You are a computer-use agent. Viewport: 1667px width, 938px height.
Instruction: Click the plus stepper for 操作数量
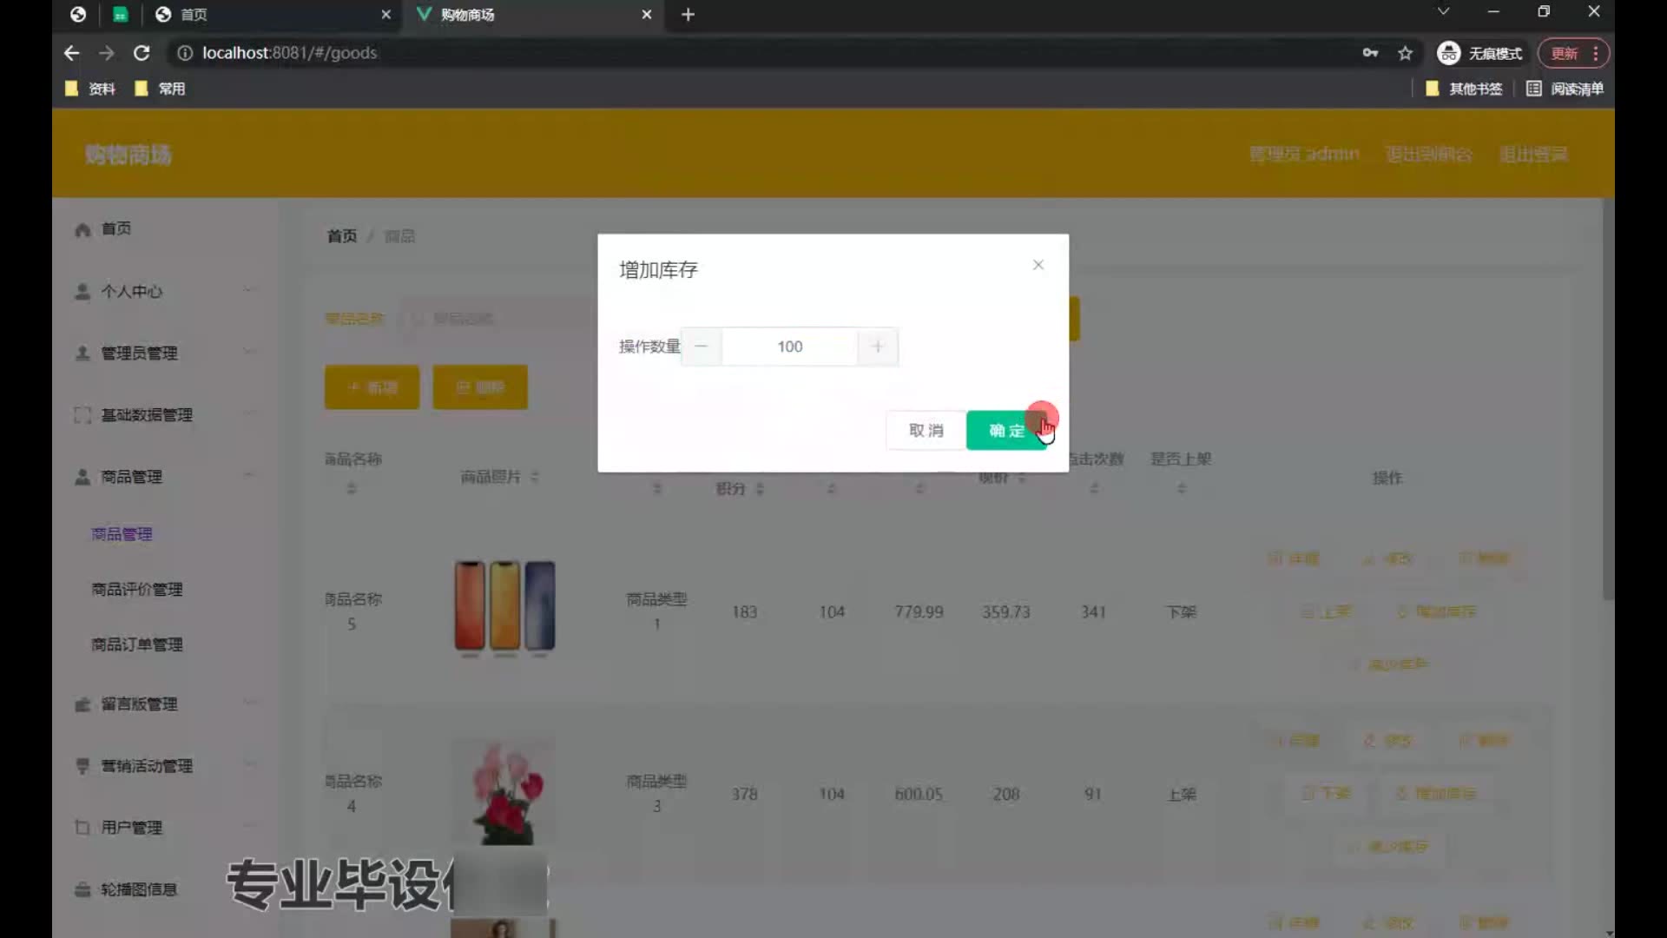point(877,347)
